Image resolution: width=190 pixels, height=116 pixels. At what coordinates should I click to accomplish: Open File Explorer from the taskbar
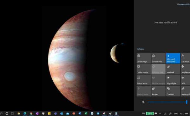point(19,113)
